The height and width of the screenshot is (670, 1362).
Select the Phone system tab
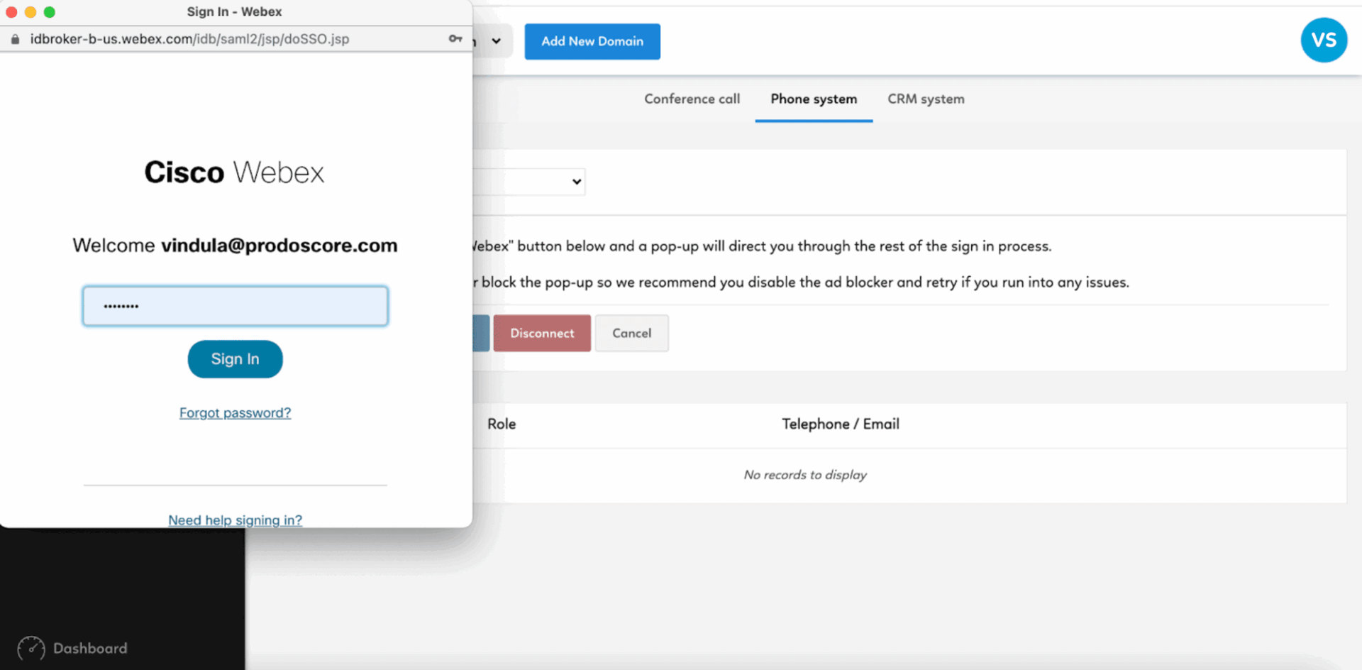pyautogui.click(x=814, y=99)
